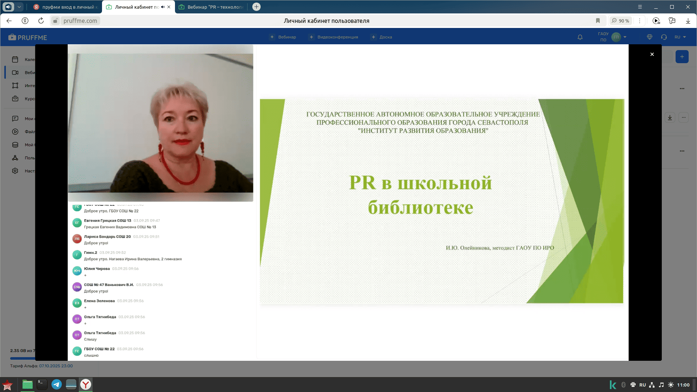Open the headset support icon
697x392 pixels.
(664, 37)
